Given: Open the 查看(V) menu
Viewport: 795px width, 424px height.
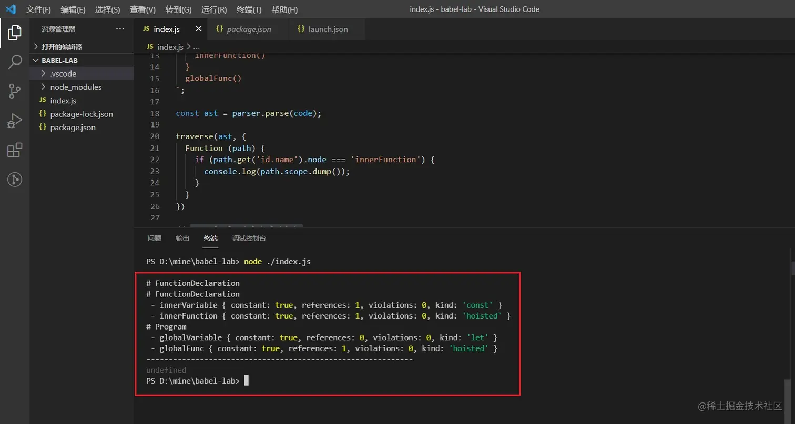Looking at the screenshot, I should pyautogui.click(x=143, y=9).
